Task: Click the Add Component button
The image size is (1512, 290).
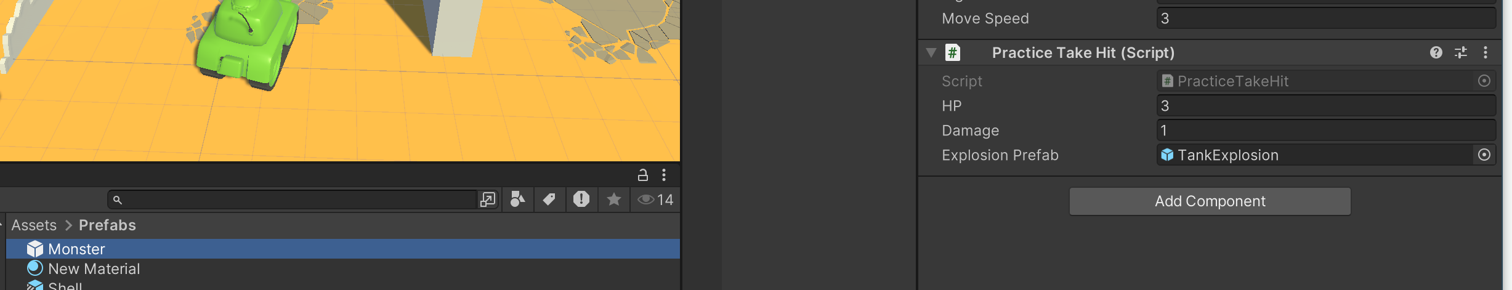Action: (x=1210, y=201)
